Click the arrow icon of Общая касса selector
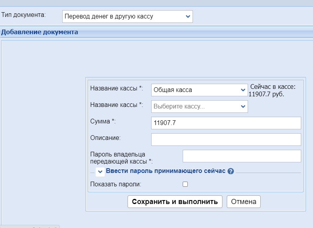313x228 pixels. point(243,90)
